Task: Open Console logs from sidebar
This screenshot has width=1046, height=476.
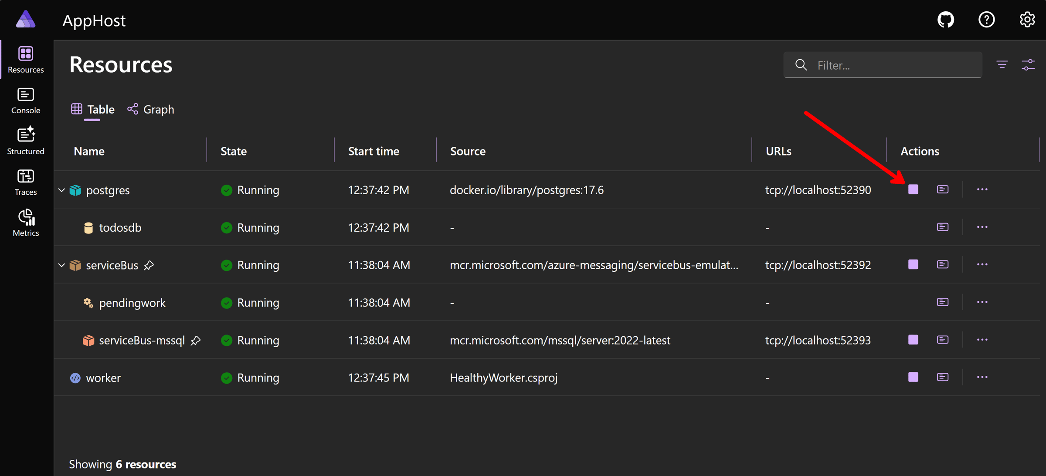Action: click(x=26, y=101)
